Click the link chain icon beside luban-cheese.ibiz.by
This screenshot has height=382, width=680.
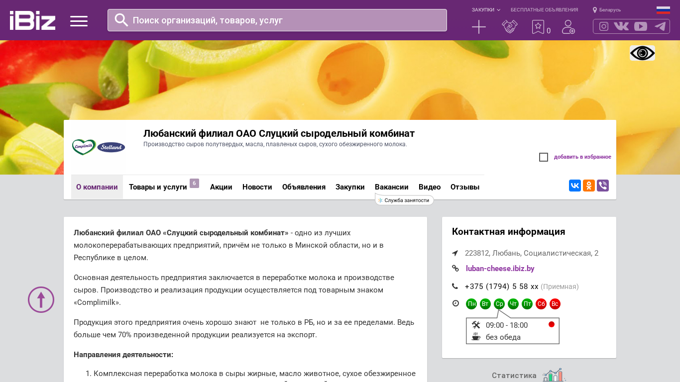pos(455,269)
